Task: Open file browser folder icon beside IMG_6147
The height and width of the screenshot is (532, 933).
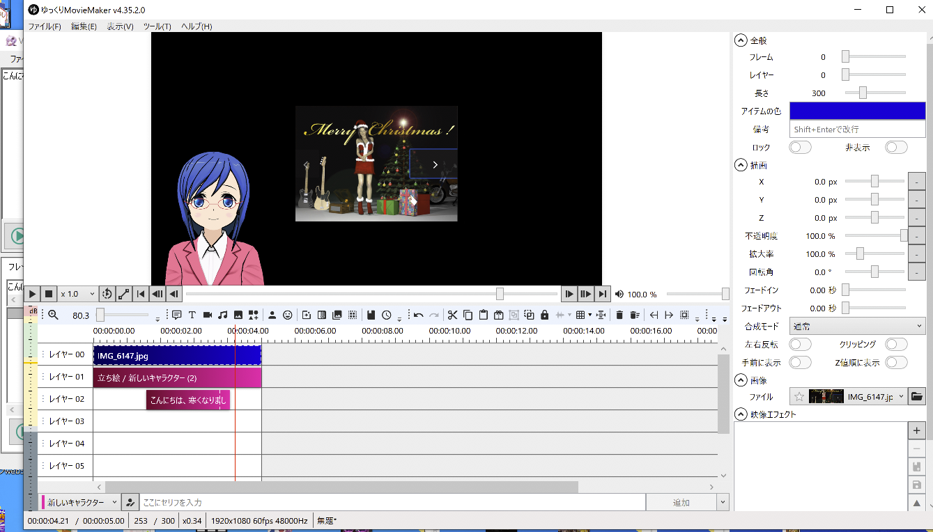Action: [917, 396]
